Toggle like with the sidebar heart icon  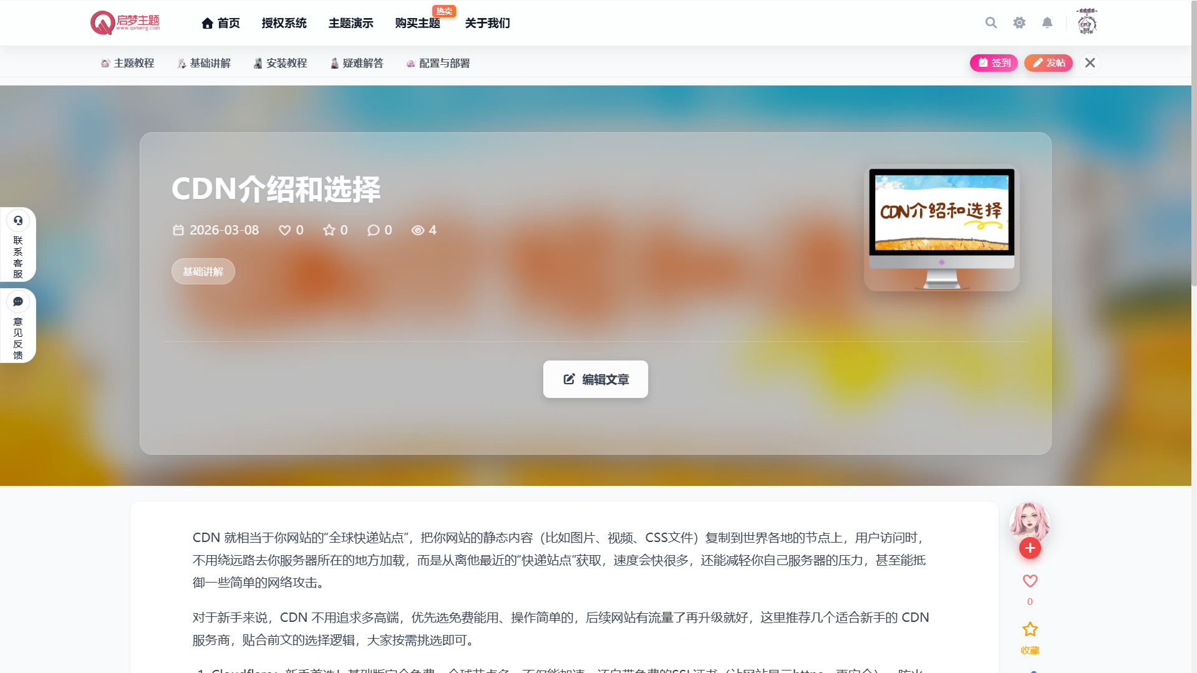(x=1030, y=581)
